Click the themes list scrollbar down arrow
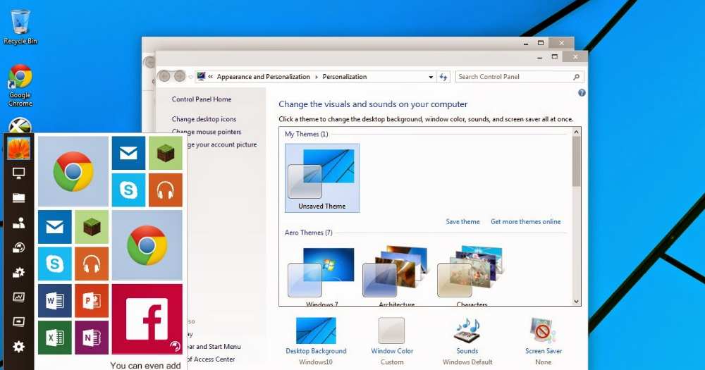Viewport: 705px width, 370px height. click(x=577, y=301)
